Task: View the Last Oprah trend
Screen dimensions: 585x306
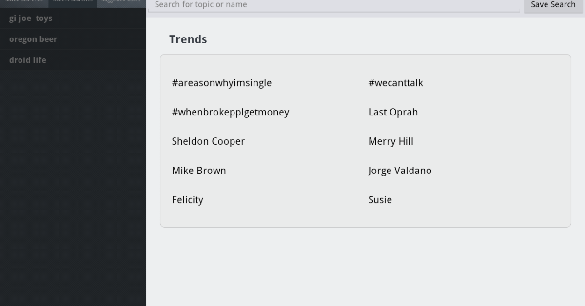Action: click(393, 112)
